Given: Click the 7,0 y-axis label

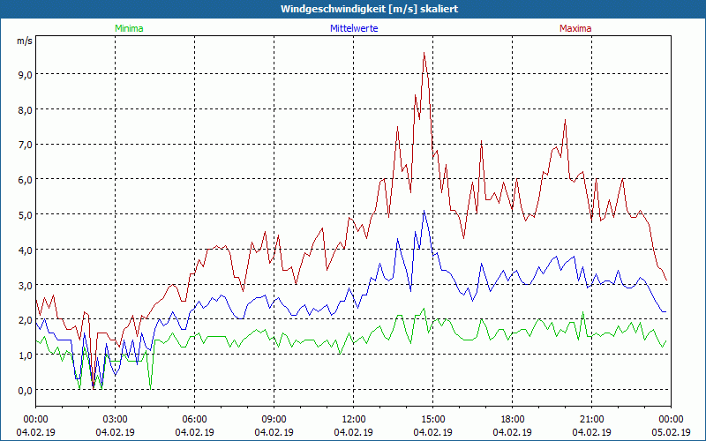Looking at the screenshot, I should pyautogui.click(x=25, y=145).
